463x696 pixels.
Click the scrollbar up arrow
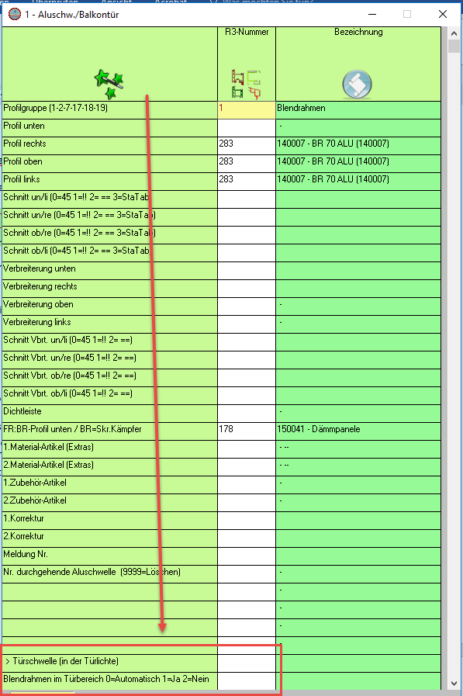(x=454, y=33)
